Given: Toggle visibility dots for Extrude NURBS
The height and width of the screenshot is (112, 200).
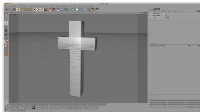Looking at the screenshot, I should click(163, 15).
